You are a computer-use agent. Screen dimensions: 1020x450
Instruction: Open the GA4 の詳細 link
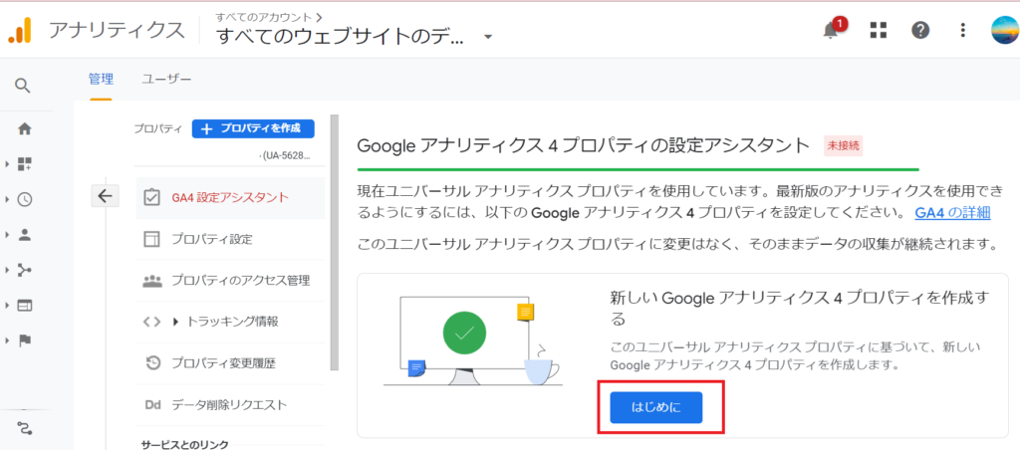click(952, 213)
